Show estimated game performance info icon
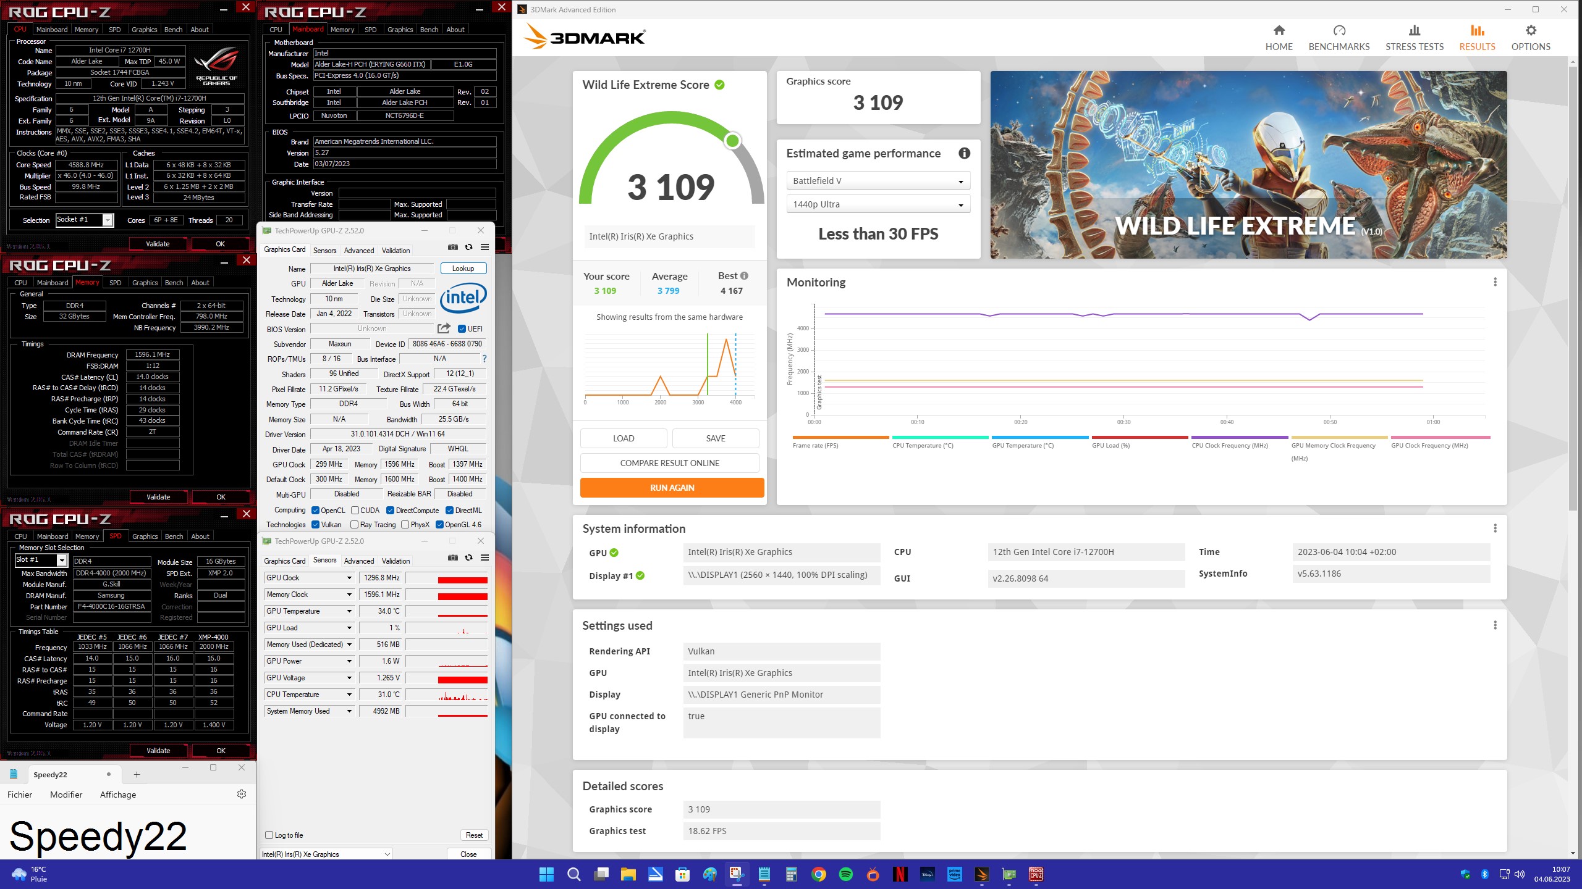 point(964,153)
